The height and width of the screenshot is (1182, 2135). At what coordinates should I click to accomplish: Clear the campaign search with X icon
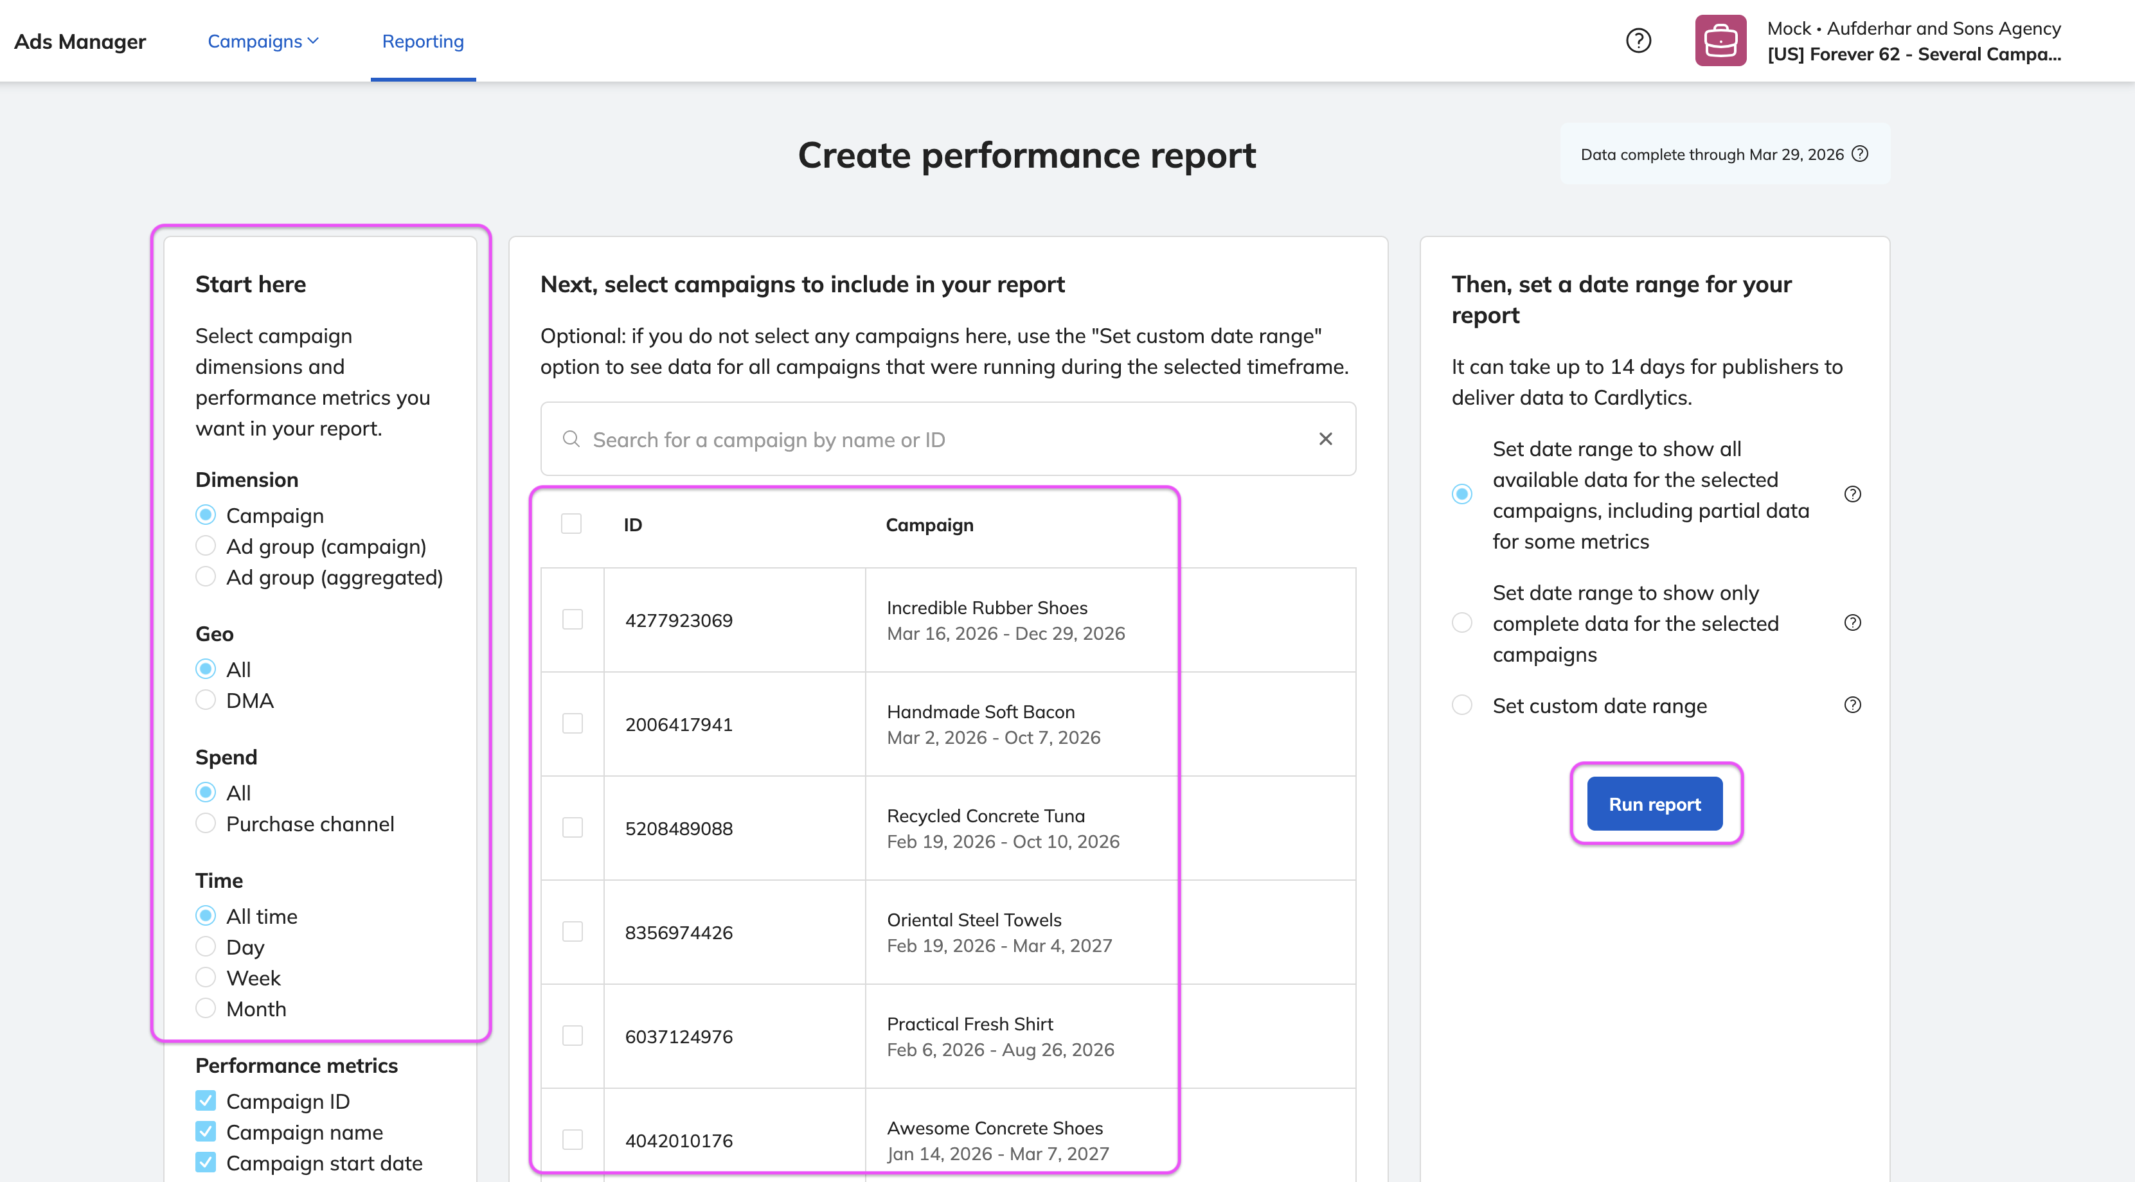1325,439
